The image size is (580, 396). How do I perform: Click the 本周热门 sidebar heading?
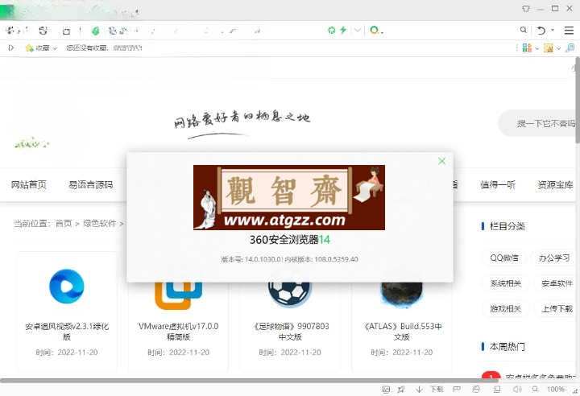coord(507,346)
